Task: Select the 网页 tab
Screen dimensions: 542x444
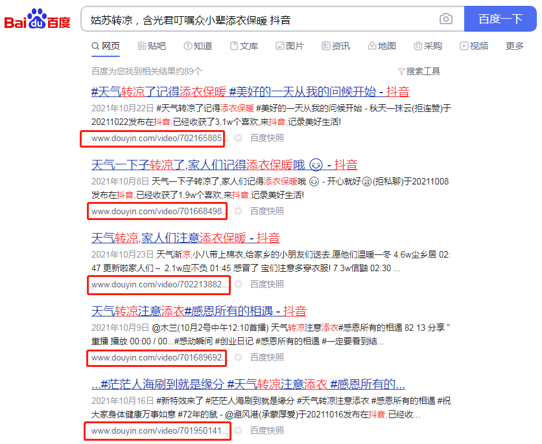Action: tap(106, 46)
